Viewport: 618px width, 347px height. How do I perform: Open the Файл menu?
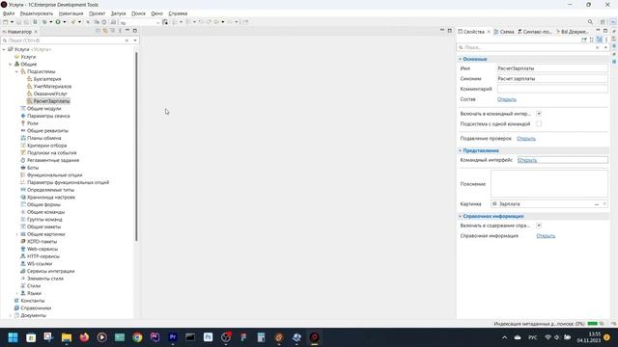[9, 13]
